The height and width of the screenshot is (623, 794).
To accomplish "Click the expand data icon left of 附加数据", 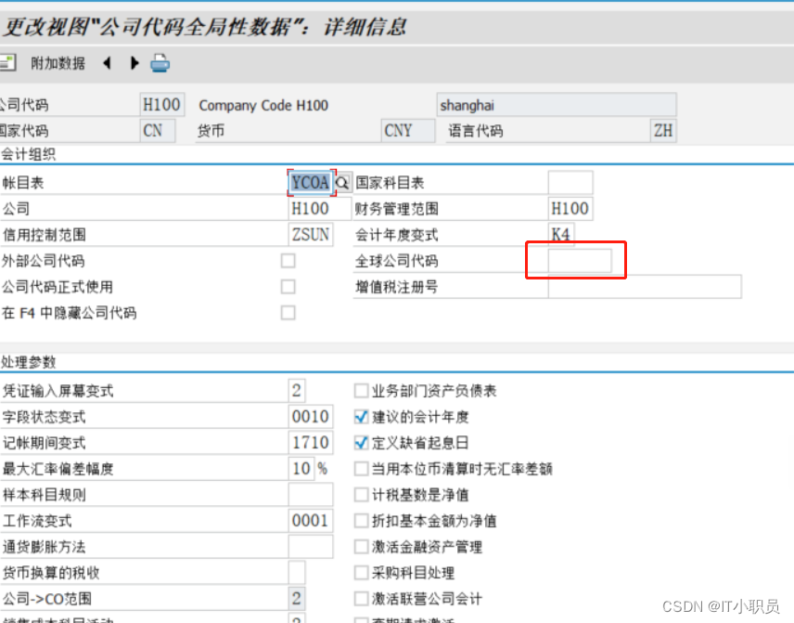I will (x=7, y=63).
